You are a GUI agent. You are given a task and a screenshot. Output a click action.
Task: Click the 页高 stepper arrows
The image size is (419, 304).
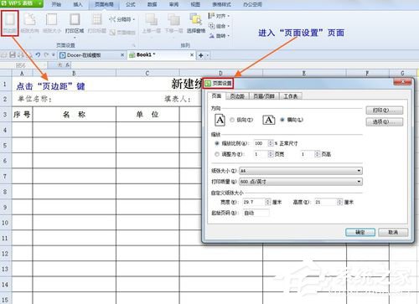317,154
